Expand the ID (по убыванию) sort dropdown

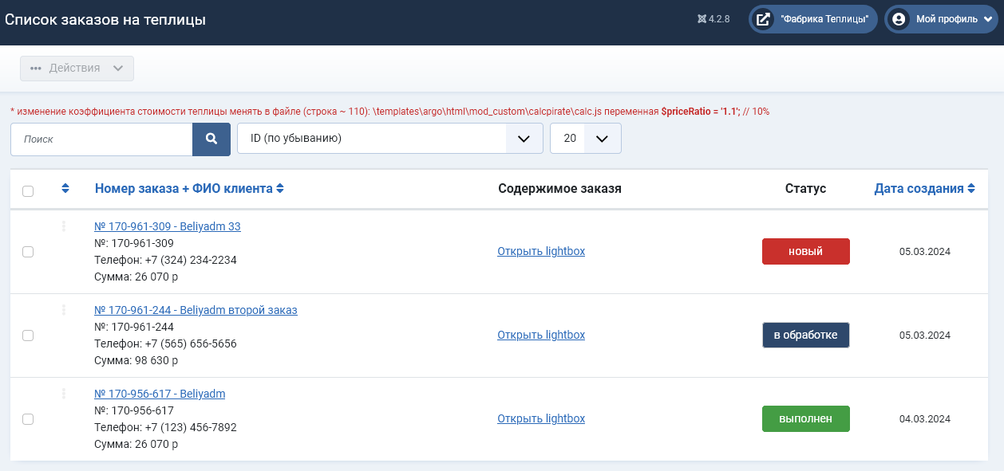(x=390, y=139)
